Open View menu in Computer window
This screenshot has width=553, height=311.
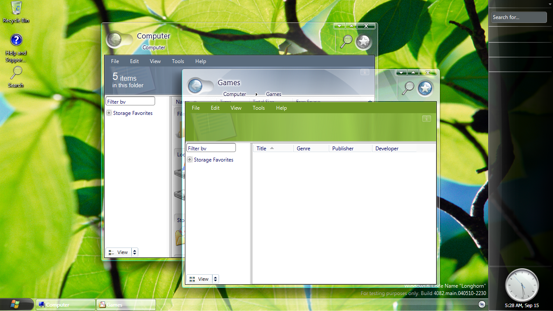(x=155, y=61)
